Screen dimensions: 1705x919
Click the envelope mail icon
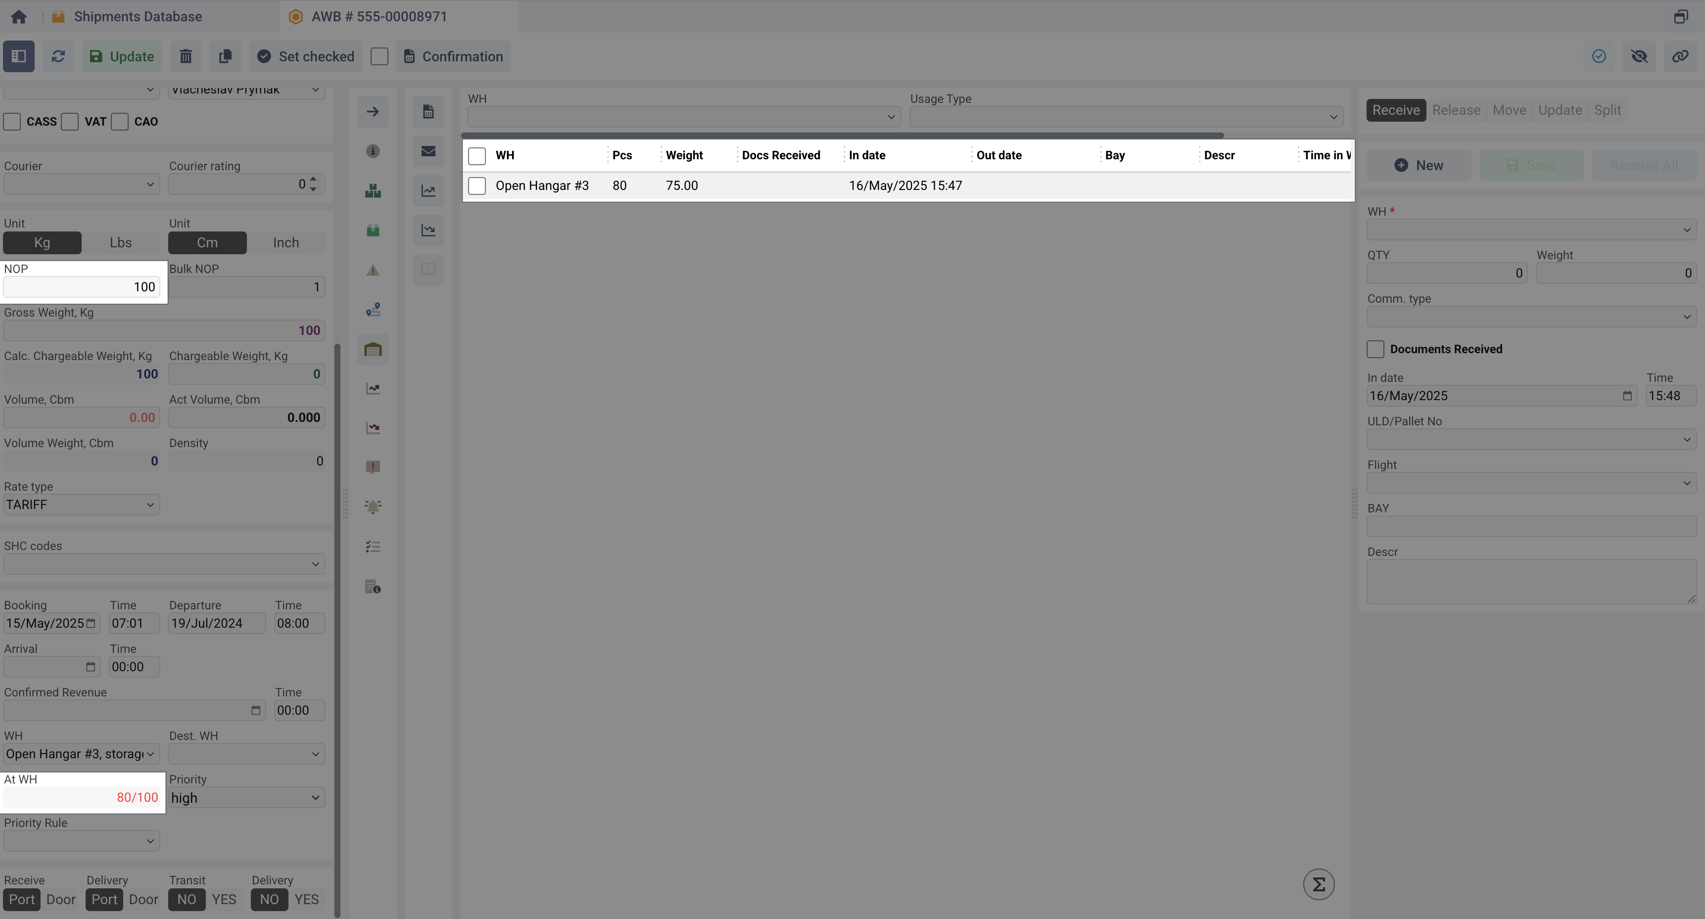(428, 151)
